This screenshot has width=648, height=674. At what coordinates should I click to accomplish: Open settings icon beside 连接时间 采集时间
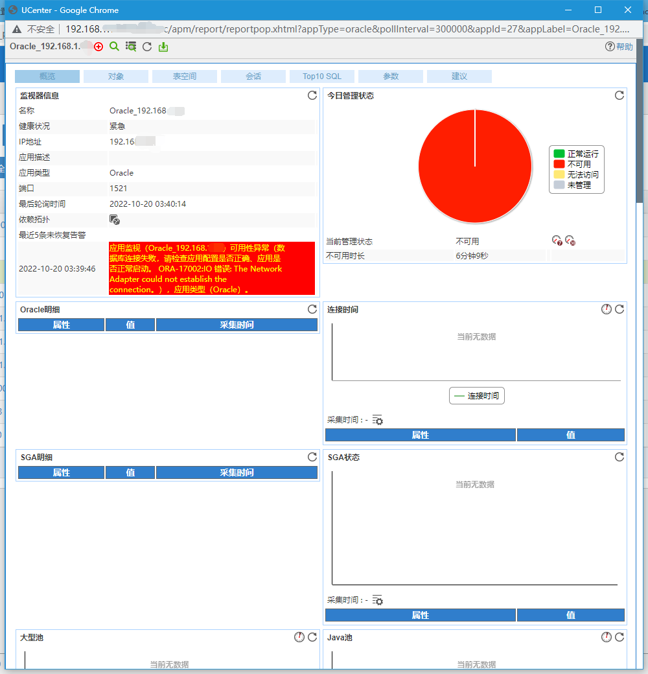(377, 420)
